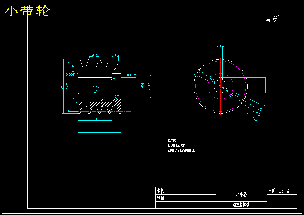Click technical requirement line 2 text

click(181, 150)
